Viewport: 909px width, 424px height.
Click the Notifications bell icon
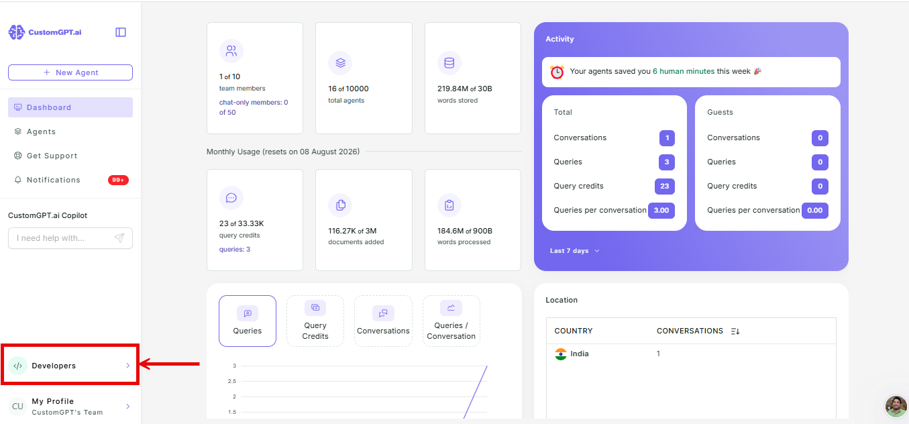(18, 180)
